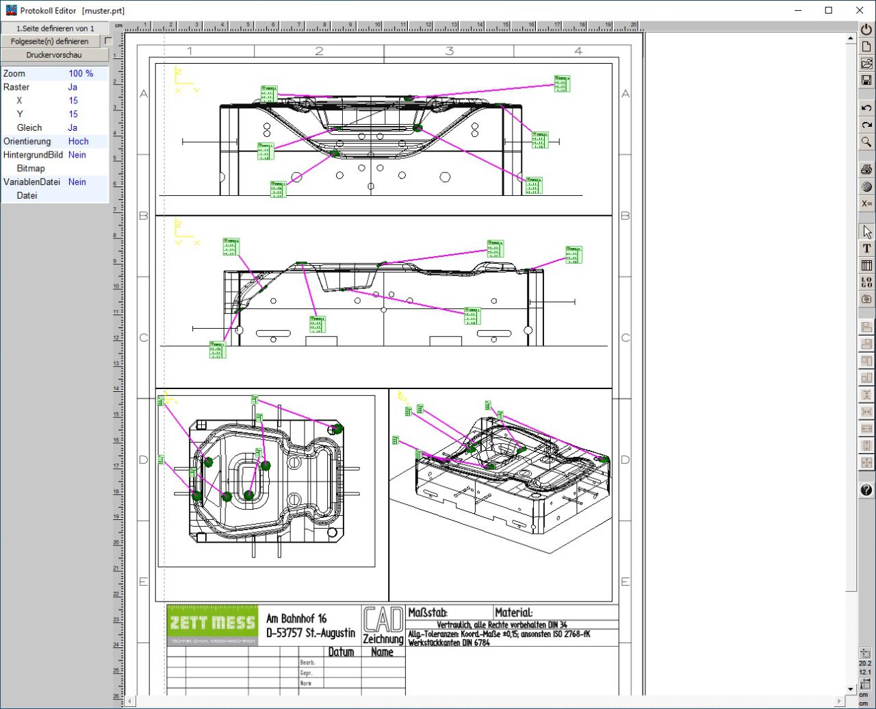Select the Text tool in the right toolbar
The width and height of the screenshot is (876, 709).
click(x=866, y=248)
